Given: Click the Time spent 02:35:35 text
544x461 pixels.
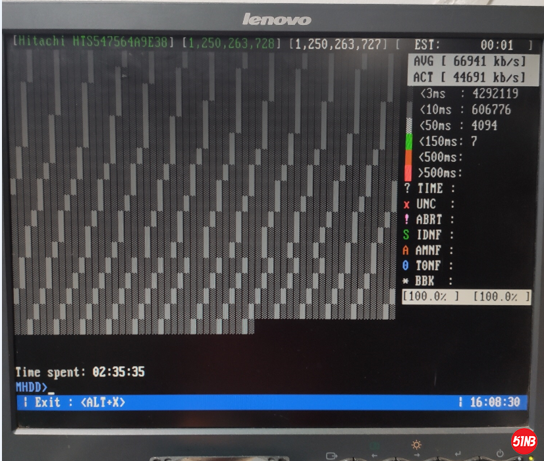Looking at the screenshot, I should [80, 372].
